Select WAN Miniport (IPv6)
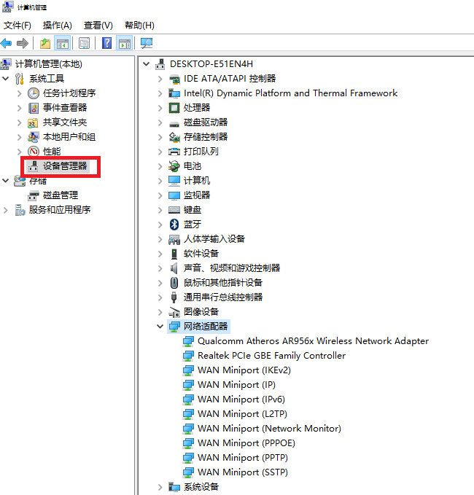 point(241,399)
